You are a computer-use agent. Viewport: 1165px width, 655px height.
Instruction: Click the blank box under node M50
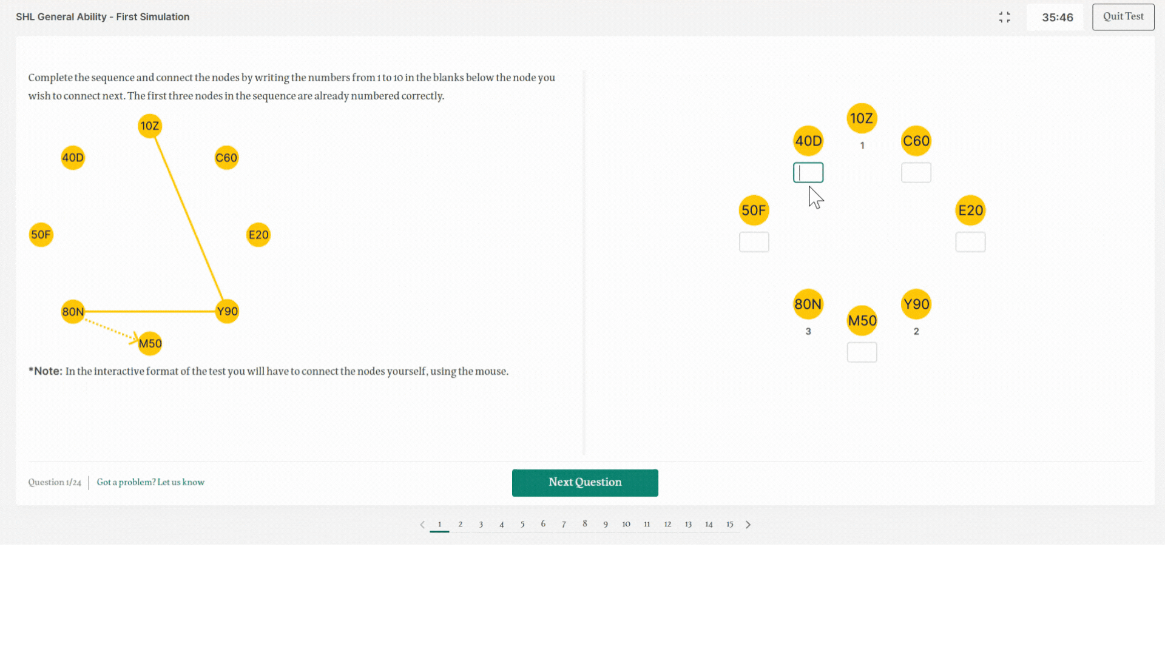click(862, 352)
